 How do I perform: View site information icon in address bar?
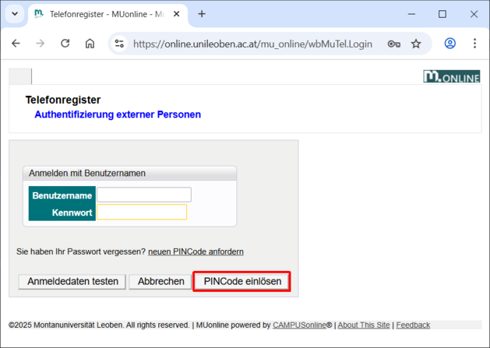[119, 44]
